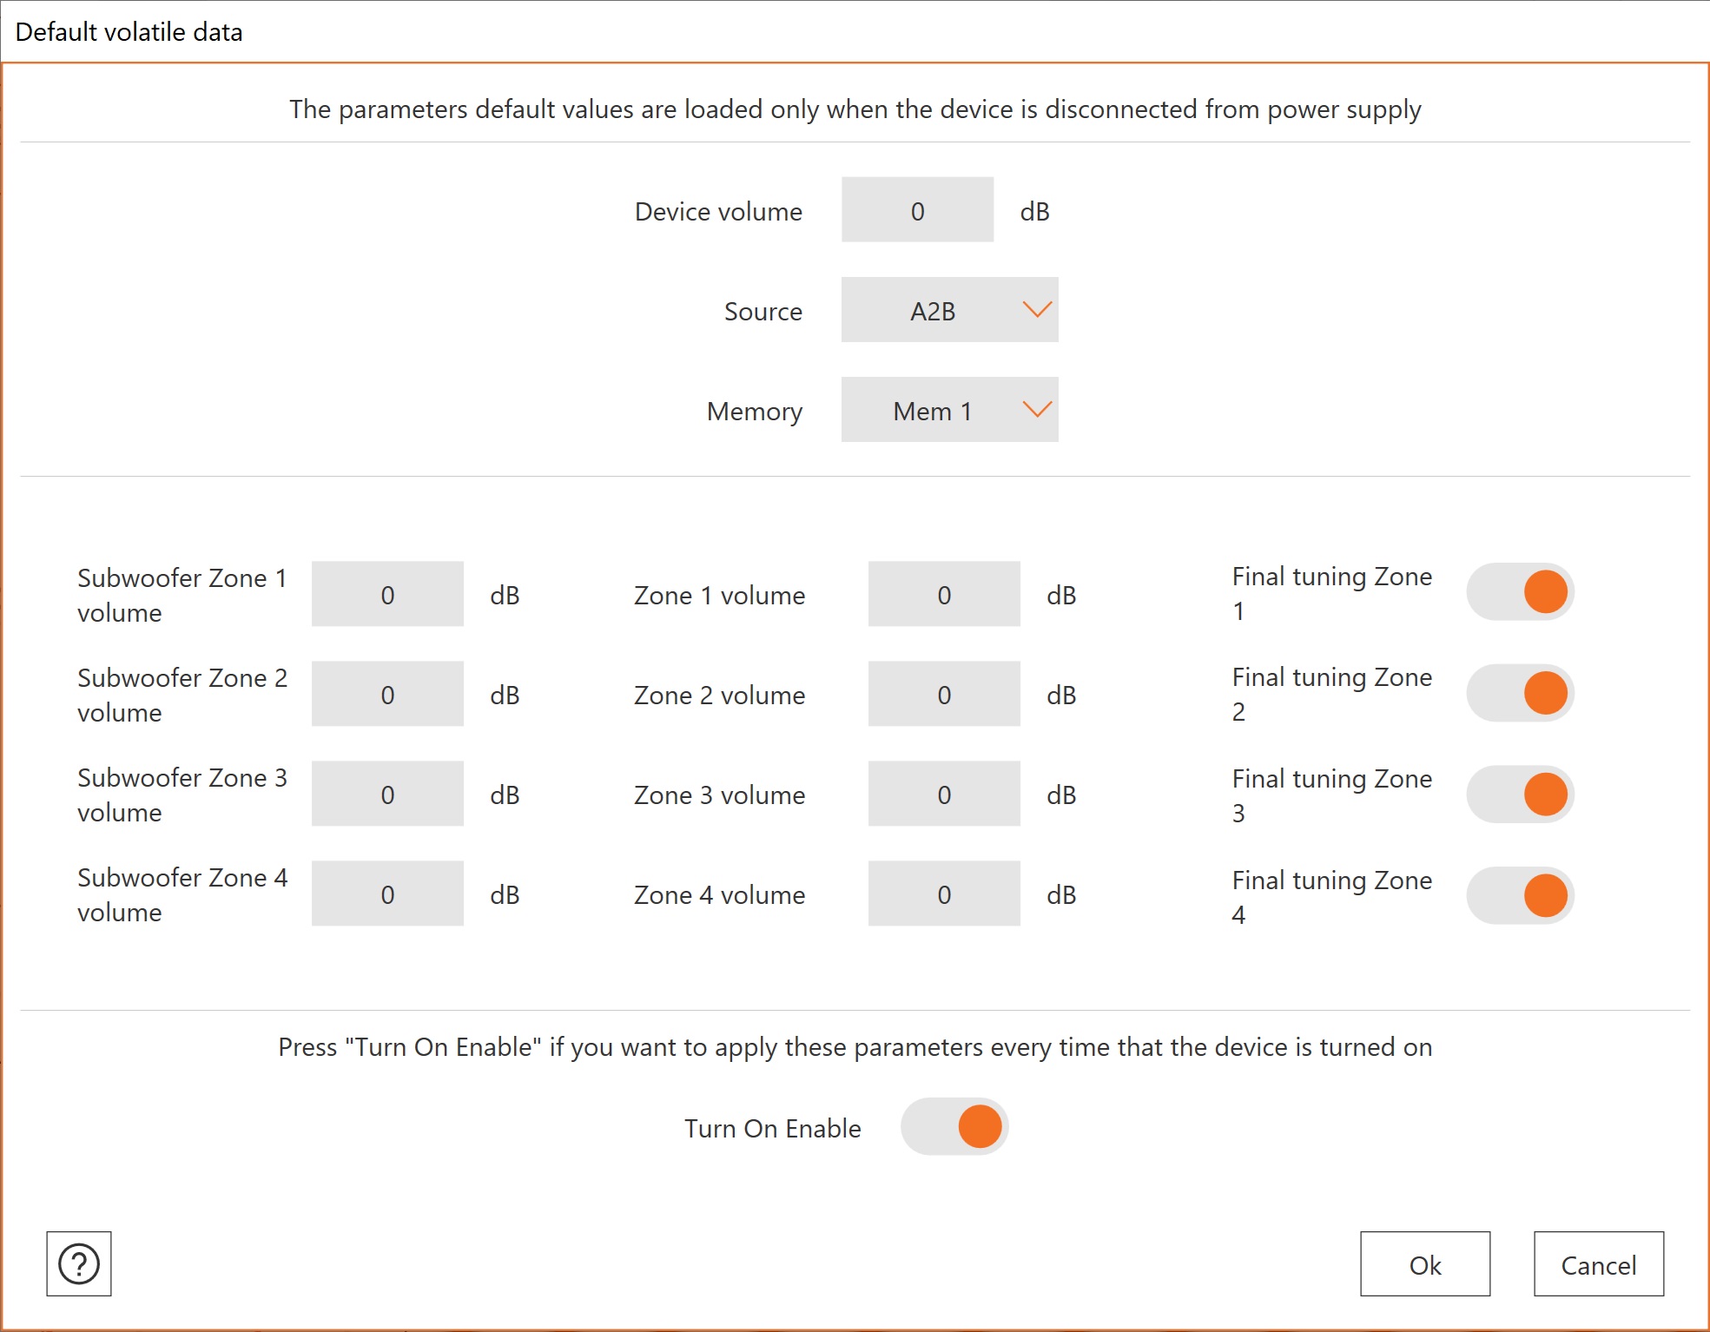The height and width of the screenshot is (1332, 1710).
Task: Toggle Final tuning Zone 1 switch
Action: (x=1520, y=592)
